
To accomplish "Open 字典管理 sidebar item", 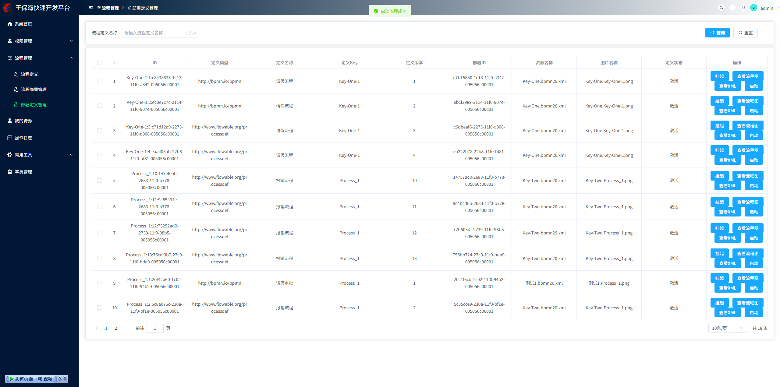I will [x=23, y=172].
